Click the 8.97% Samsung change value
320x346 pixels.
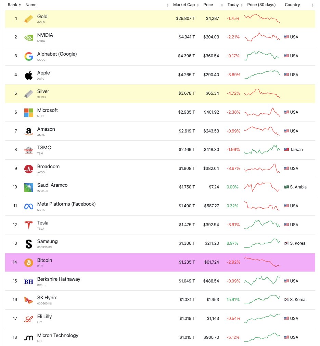coord(232,243)
